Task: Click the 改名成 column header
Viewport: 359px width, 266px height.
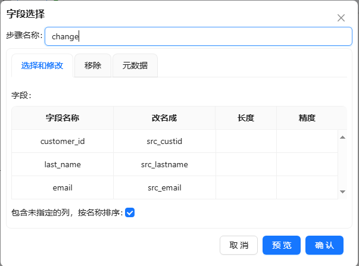Action: coord(164,118)
